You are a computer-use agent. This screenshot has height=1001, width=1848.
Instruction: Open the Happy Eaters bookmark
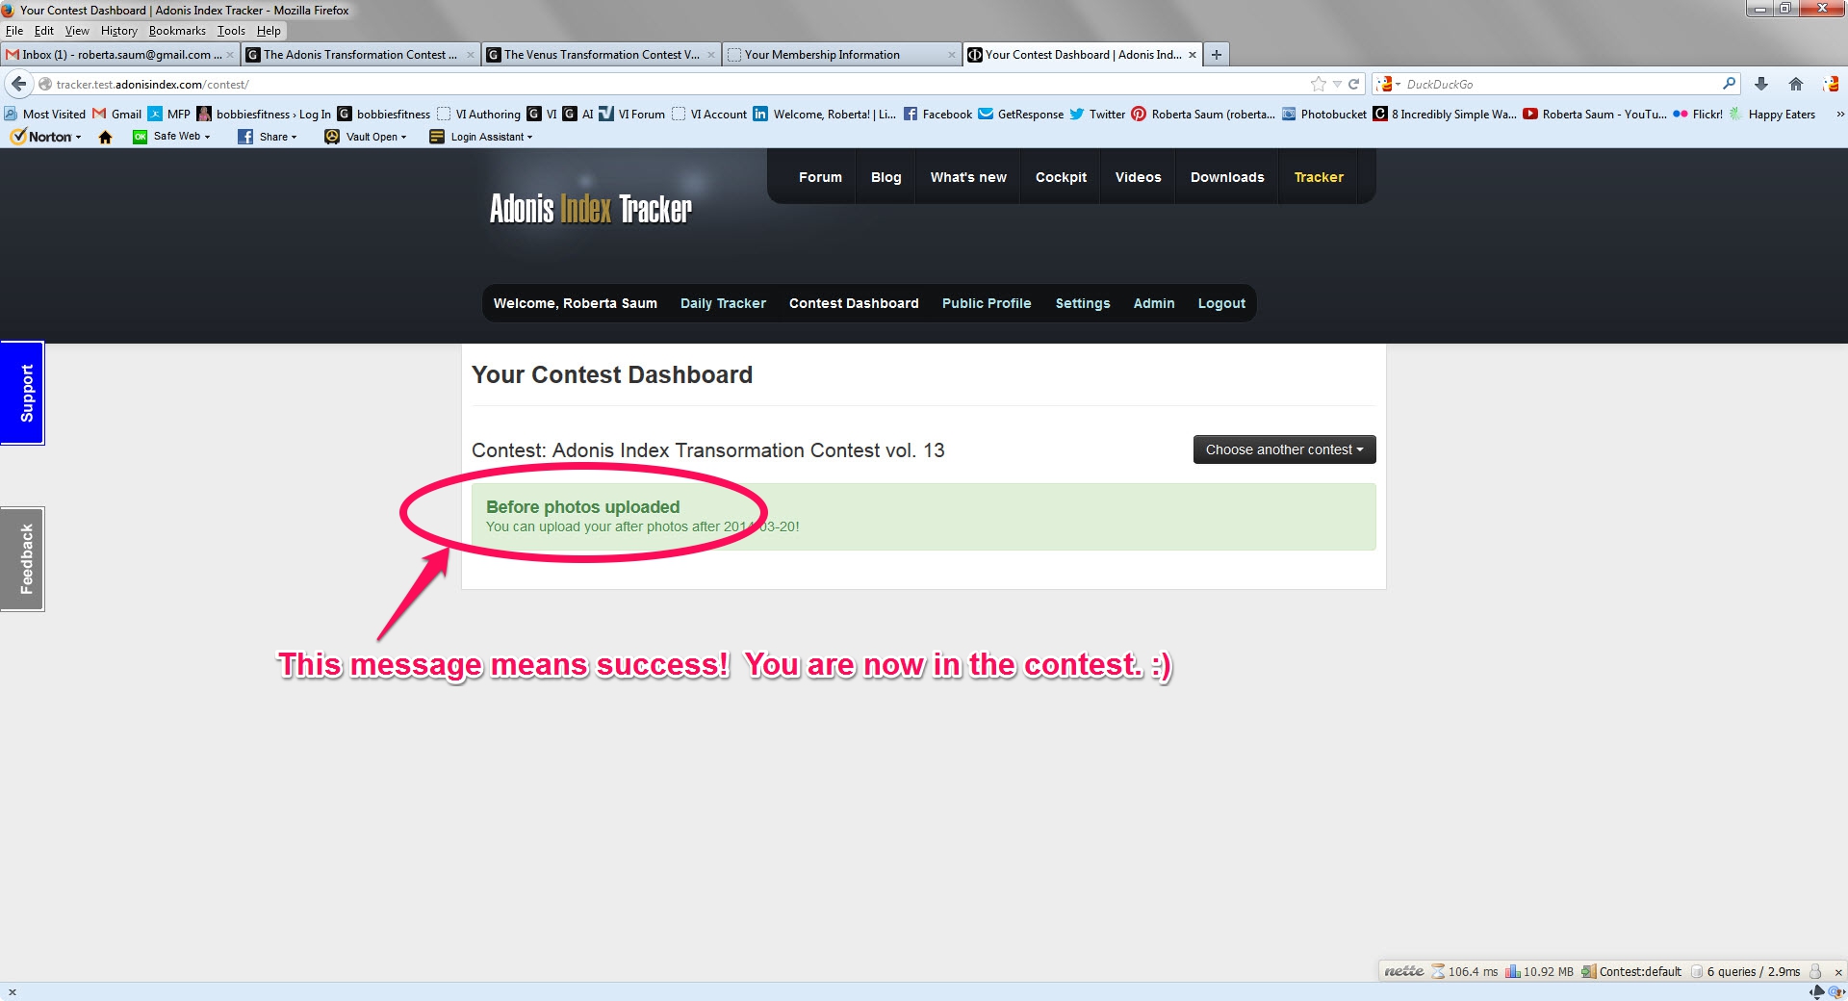pos(1772,114)
